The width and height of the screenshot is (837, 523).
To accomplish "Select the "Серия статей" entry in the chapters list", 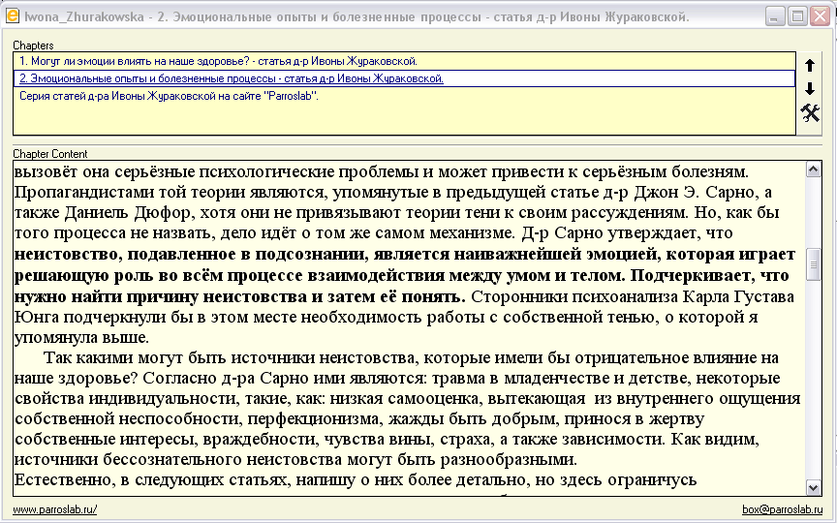I will pos(169,96).
